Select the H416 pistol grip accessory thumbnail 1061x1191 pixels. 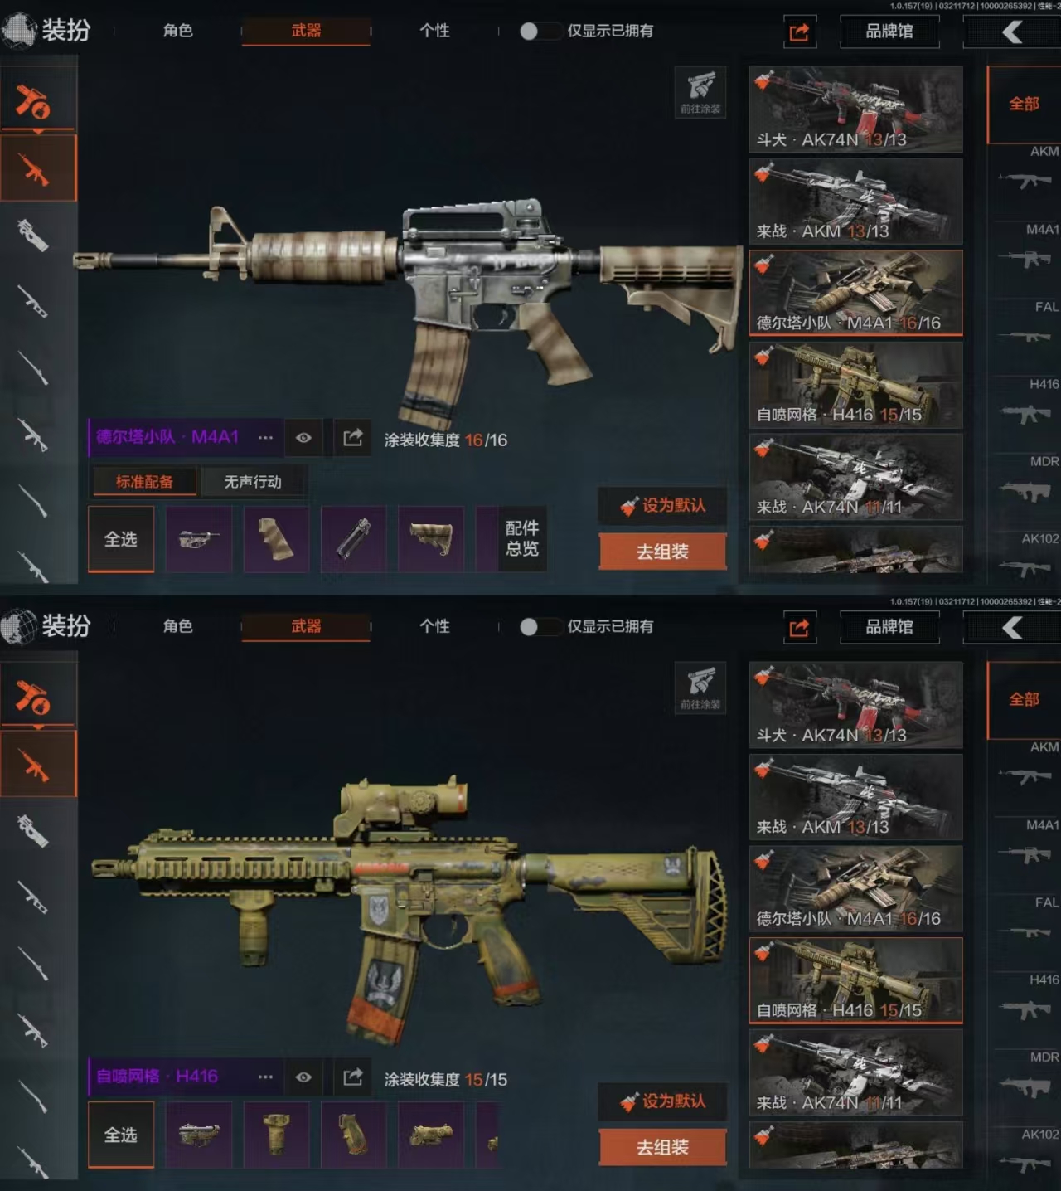point(353,1135)
